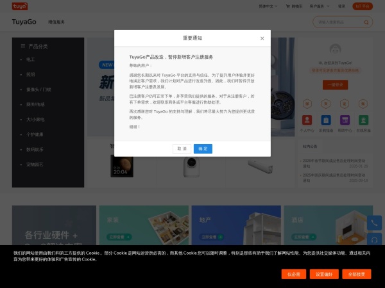Click the 取消 button in the notice dialog
The width and height of the screenshot is (385, 288).
182,148
